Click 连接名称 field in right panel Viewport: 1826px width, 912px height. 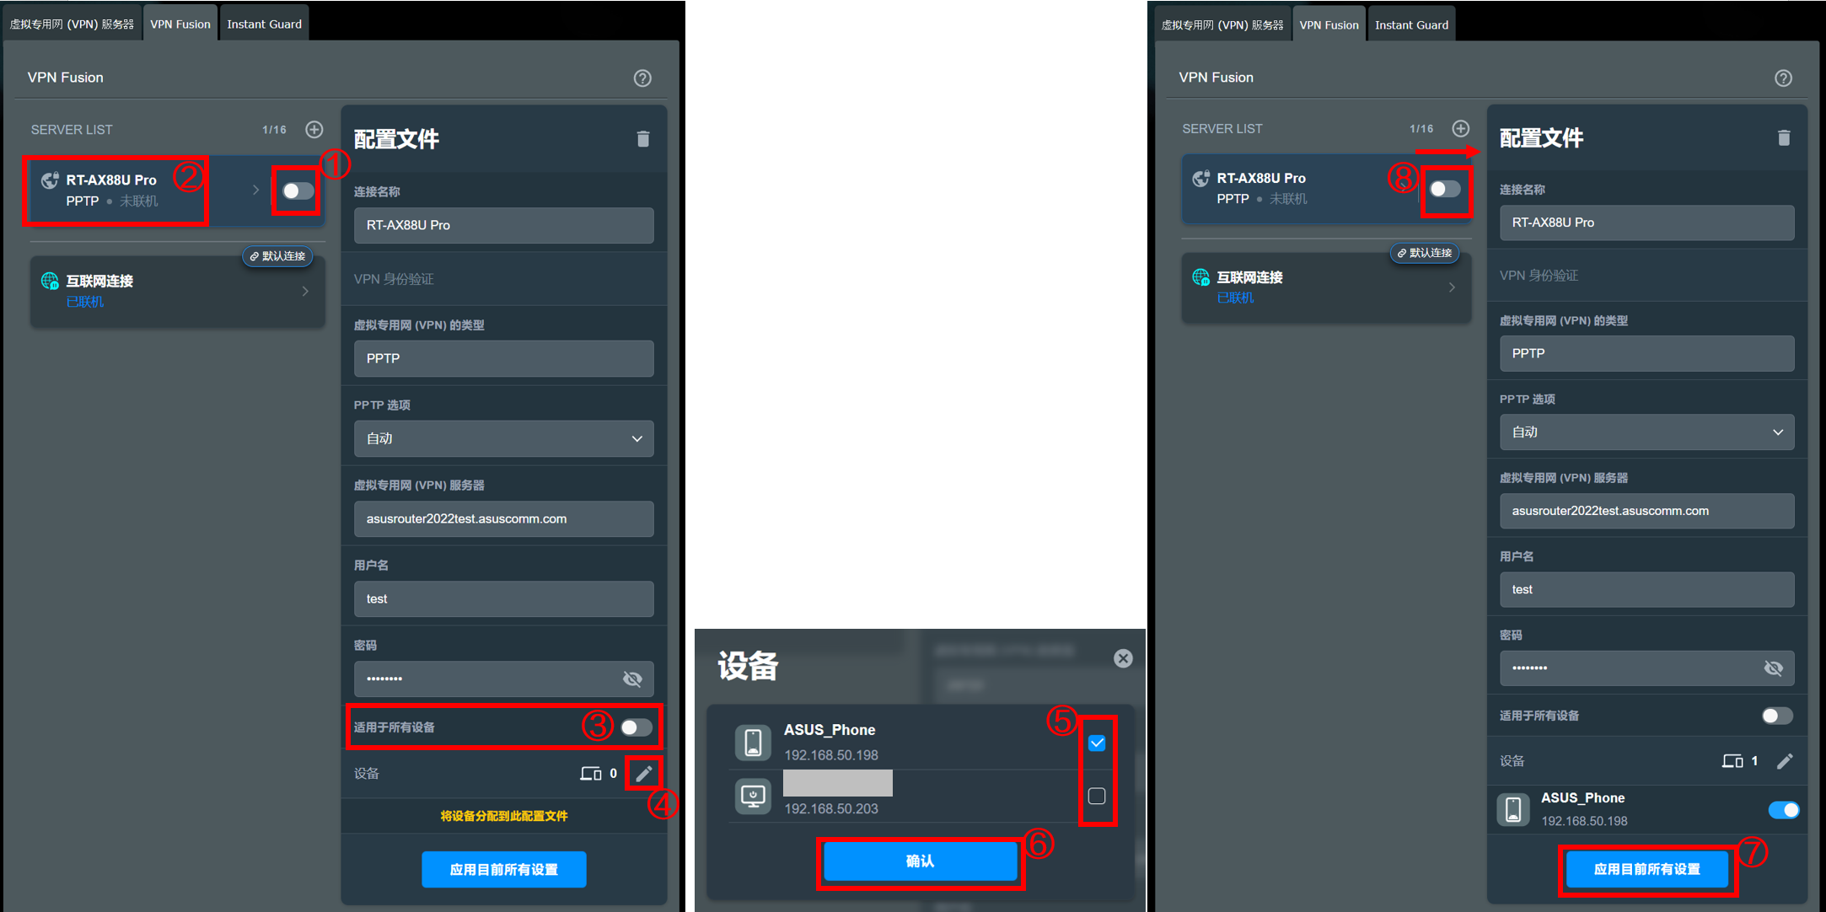pyautogui.click(x=1646, y=223)
